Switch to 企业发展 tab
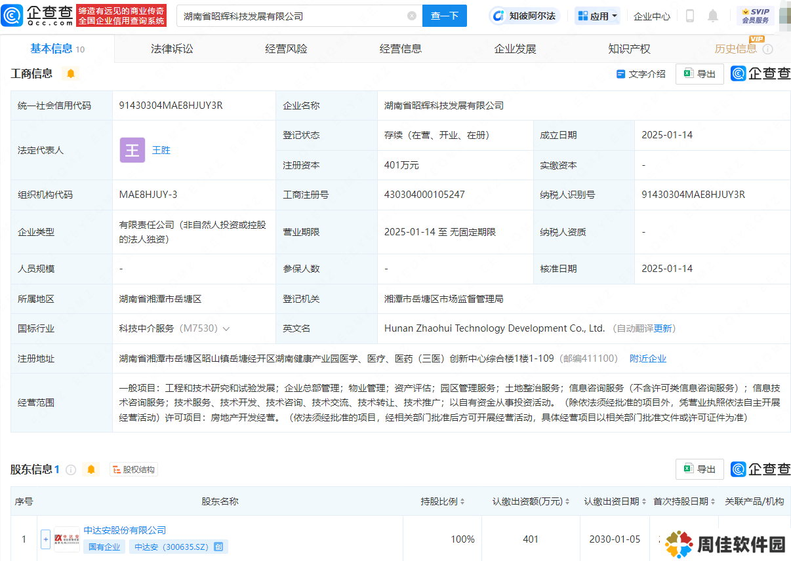791x561 pixels. tap(515, 48)
